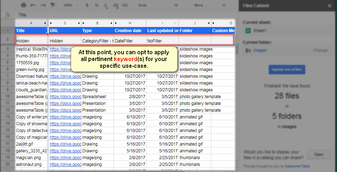Screen dimensions: 337x172
Task: Select the CategoryFilter cell in Type column
Action: [97, 41]
